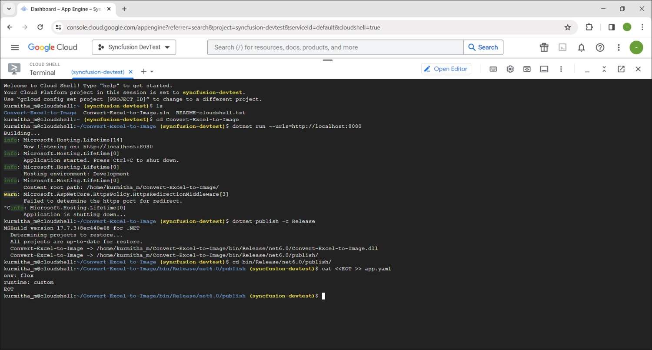Viewport: 652px width, 350px height.
Task: View site information icon in address bar
Action: [x=58, y=27]
